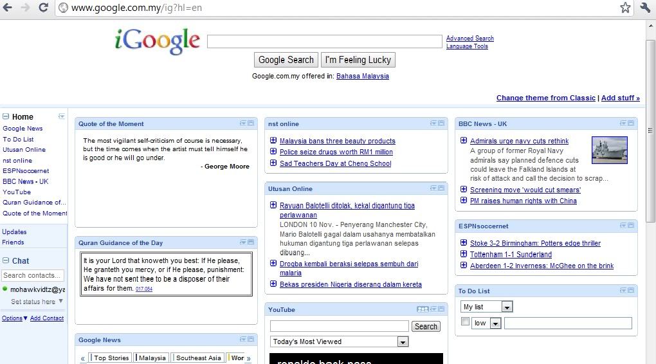Image resolution: width=656 pixels, height=364 pixels.
Task: Maximize the To Do List gadget
Action: [631, 290]
